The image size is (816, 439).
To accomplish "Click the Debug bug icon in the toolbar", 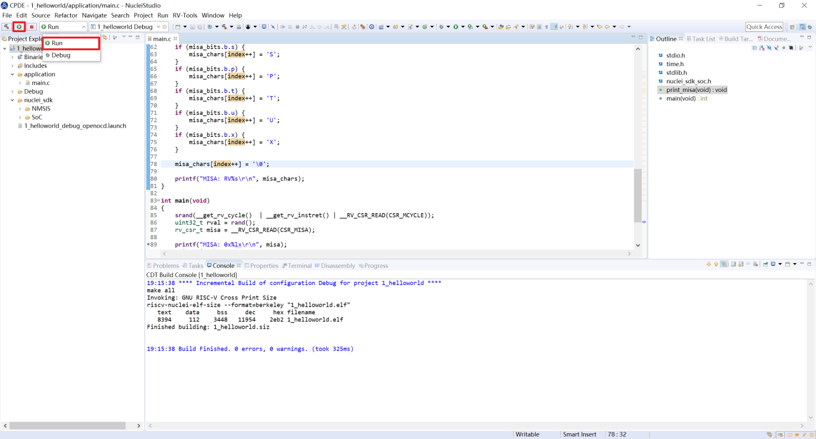I will coord(441,26).
